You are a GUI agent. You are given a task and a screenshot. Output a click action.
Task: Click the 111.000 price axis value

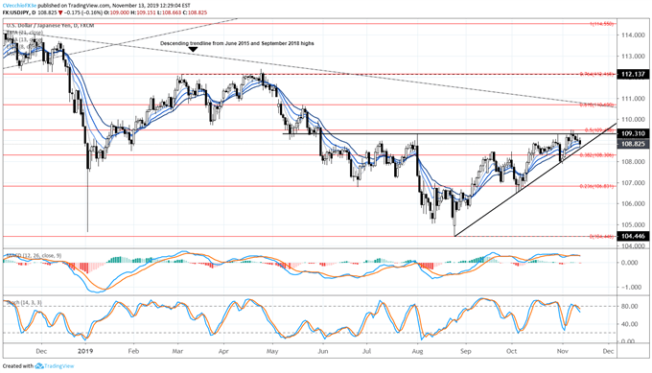click(633, 99)
